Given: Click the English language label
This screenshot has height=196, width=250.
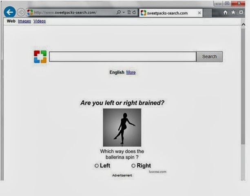Looking at the screenshot, I should 117,72.
